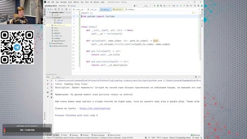Image resolution: width=247 pixels, height=139 pixels.
Task: Open the Terminal tool window tab
Action: point(85,135)
